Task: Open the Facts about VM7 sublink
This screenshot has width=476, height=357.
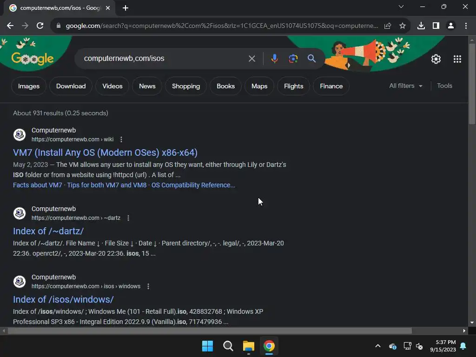Action: [x=38, y=185]
